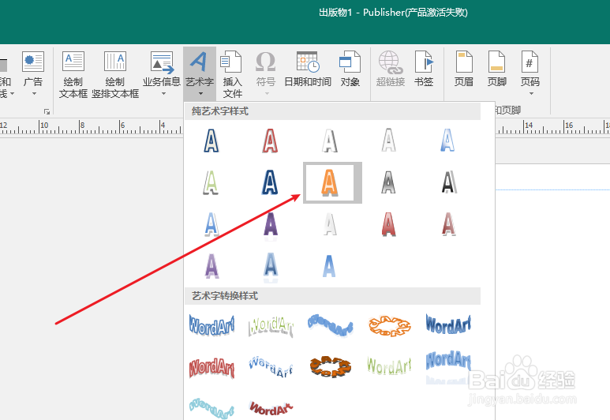The width and height of the screenshot is (610, 420).
Task: Choose the solid dark blue A style
Action: tap(270, 182)
